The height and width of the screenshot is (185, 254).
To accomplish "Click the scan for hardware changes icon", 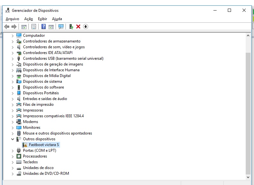I will 61,27.
